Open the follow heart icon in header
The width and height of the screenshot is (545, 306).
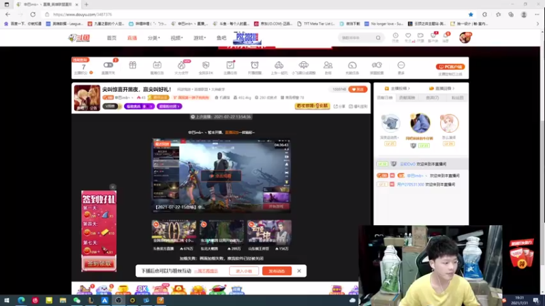(x=408, y=36)
